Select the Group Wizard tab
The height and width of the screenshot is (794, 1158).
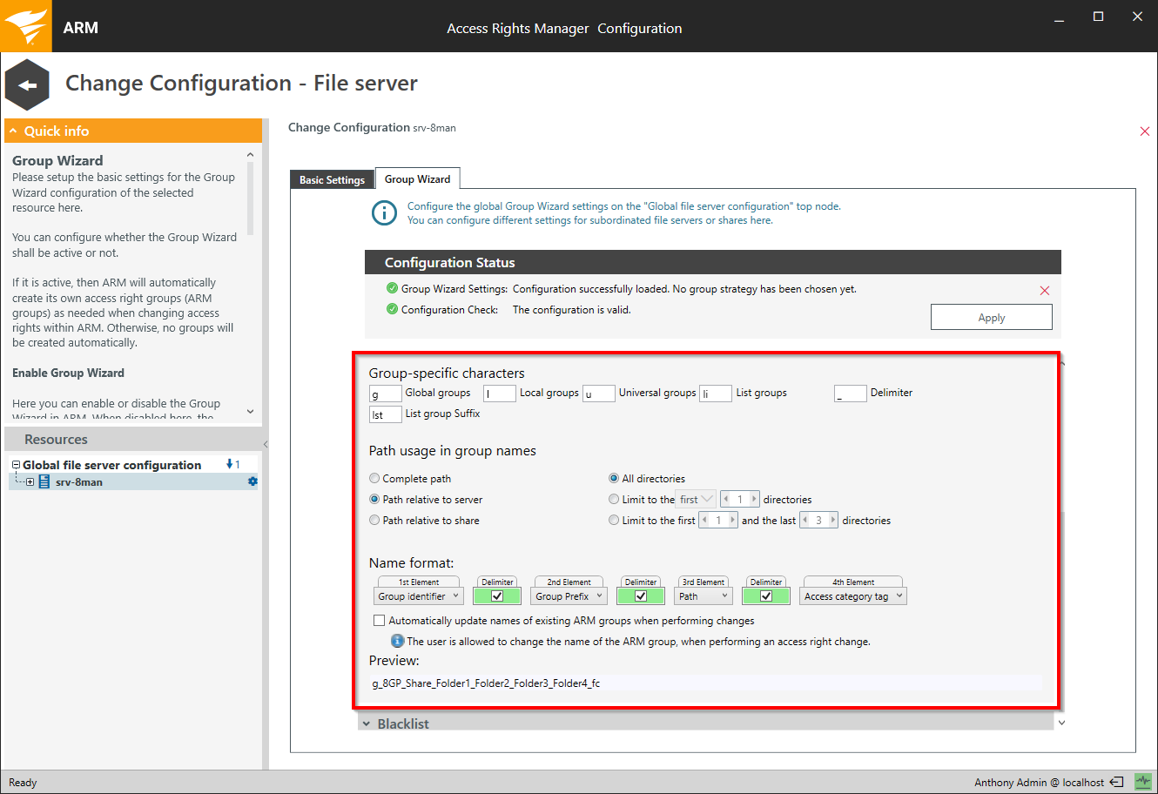click(x=417, y=178)
